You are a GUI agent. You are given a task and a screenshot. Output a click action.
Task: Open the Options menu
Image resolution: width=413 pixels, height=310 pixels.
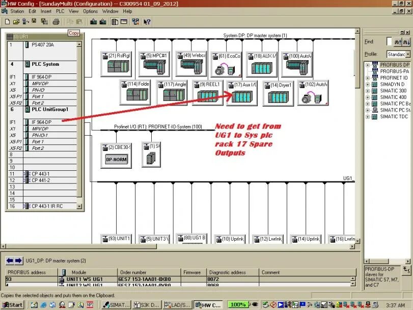point(90,11)
